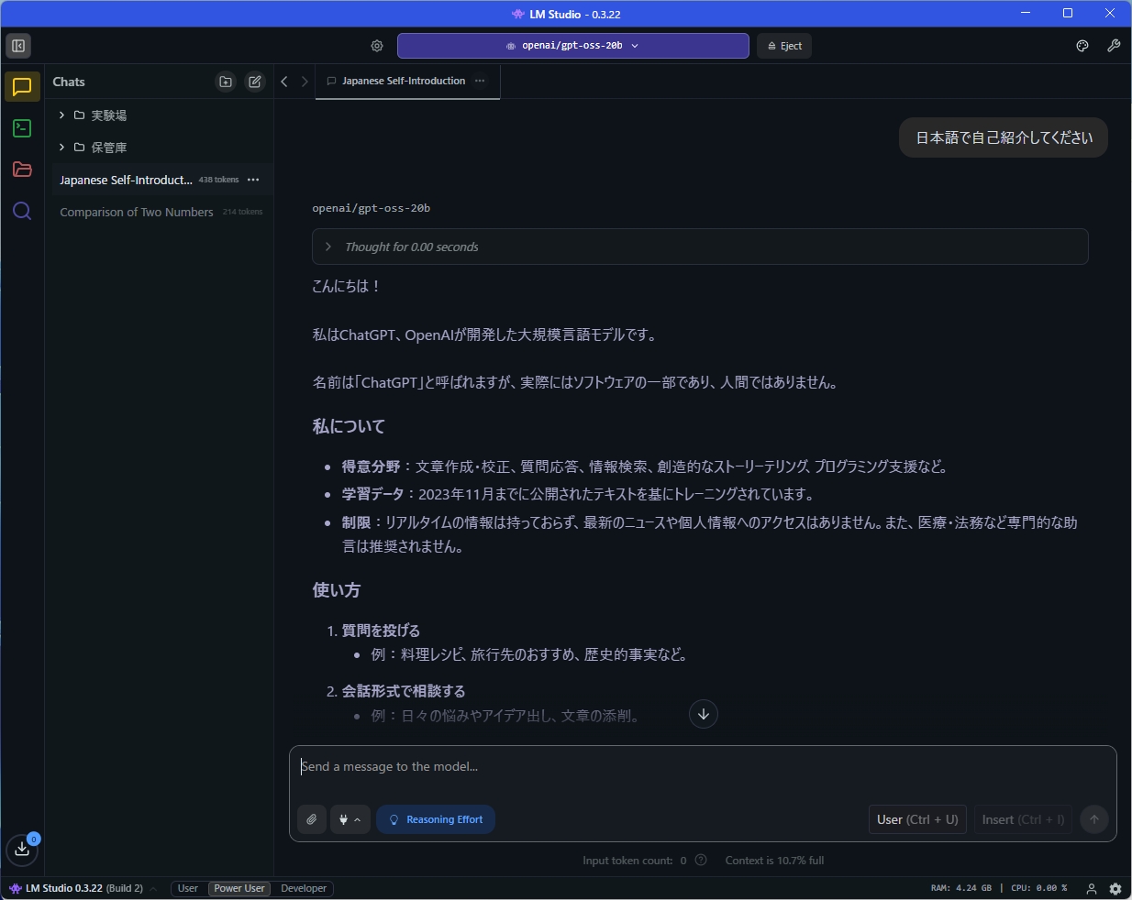Attach a file using the paperclip icon

point(312,819)
